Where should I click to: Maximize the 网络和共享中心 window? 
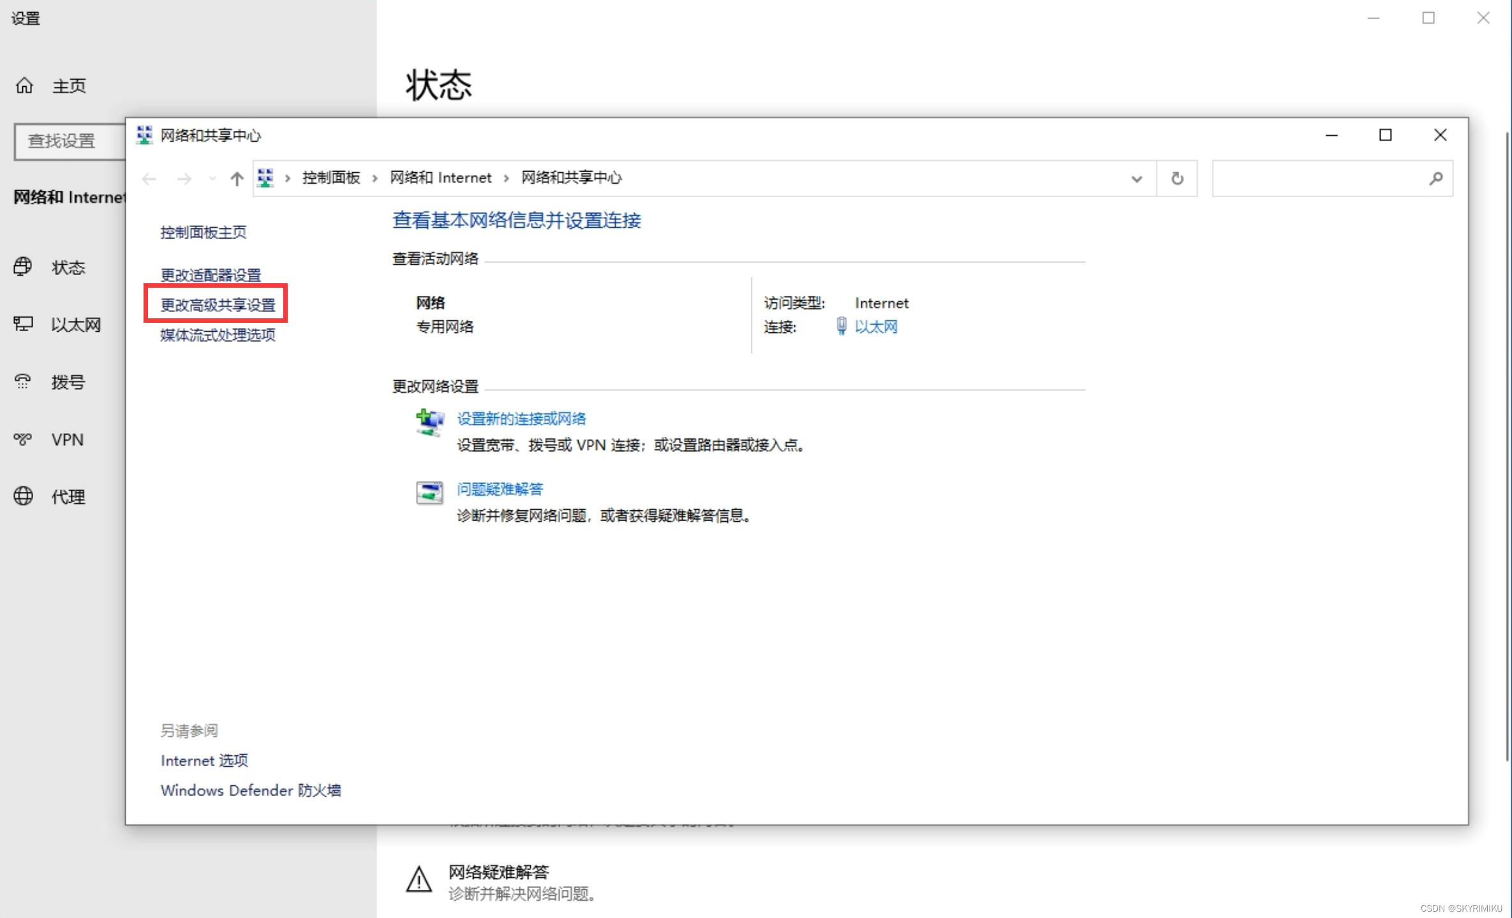click(1385, 135)
